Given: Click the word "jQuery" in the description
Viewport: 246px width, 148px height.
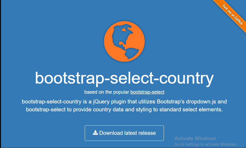Looking at the screenshot, I should click(101, 102).
